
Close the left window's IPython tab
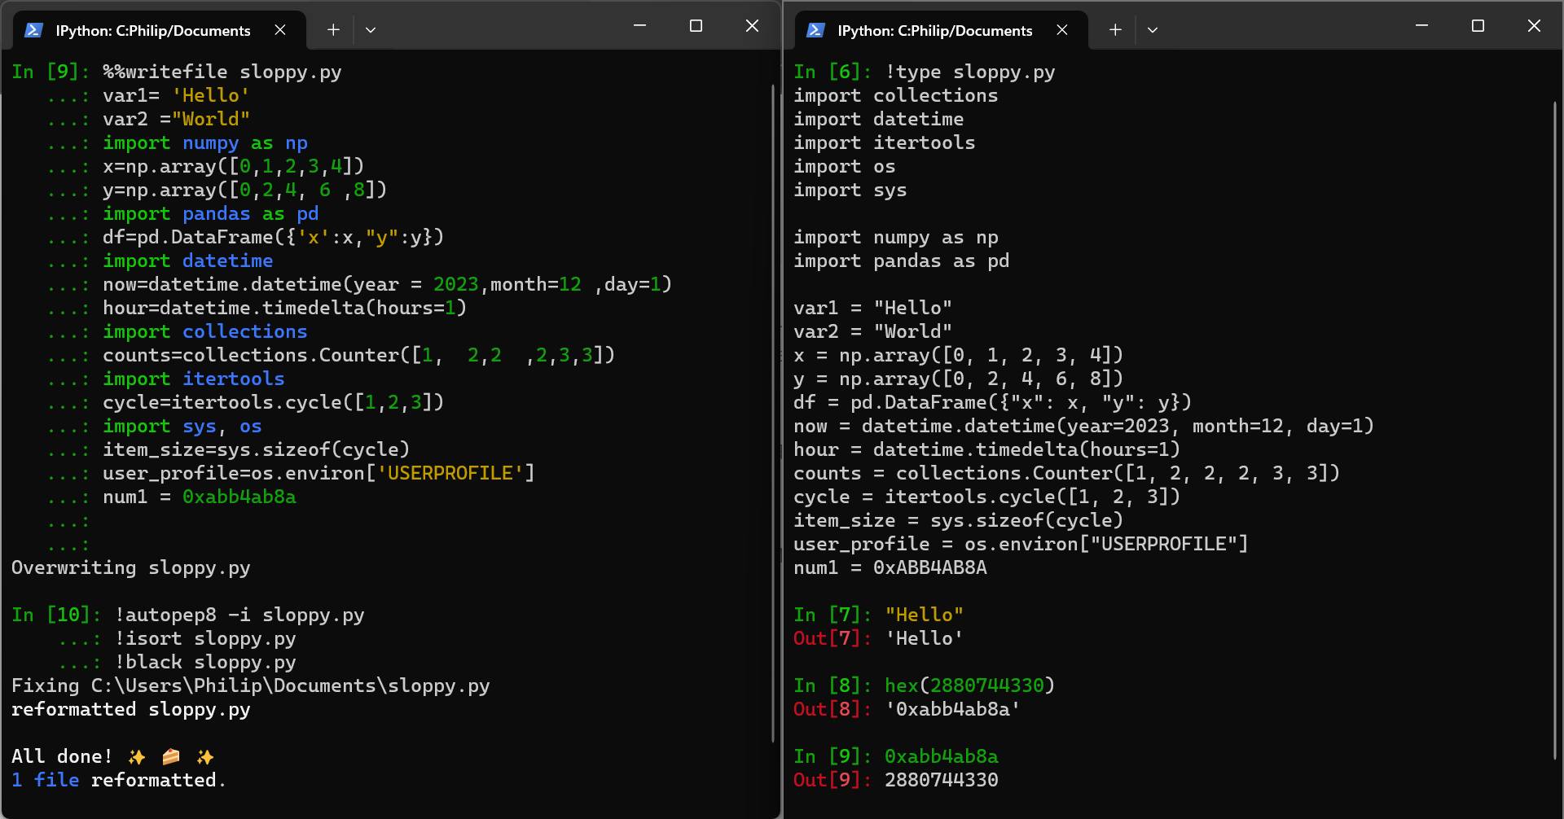[280, 30]
